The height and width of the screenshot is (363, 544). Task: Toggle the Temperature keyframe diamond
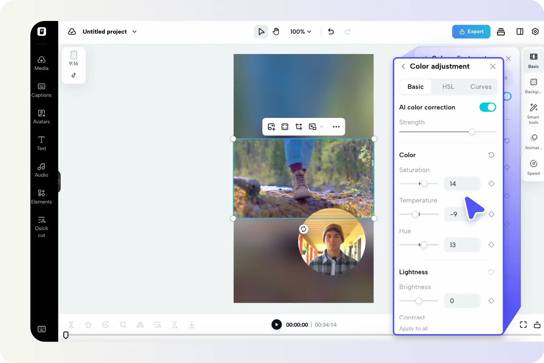491,214
